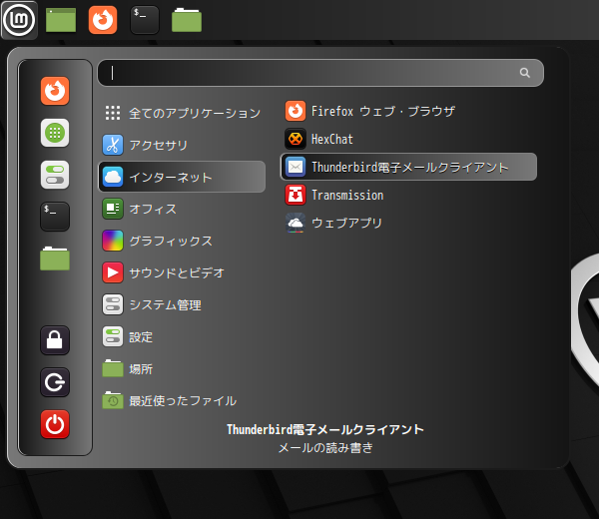The height and width of the screenshot is (519, 599).
Task: Launch Thunderbird電子メールクライアント
Action: coord(408,167)
